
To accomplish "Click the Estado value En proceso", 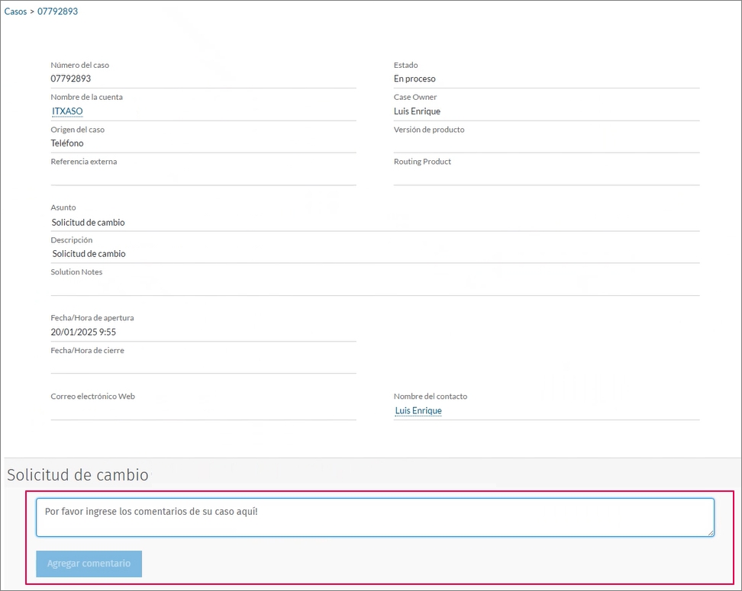I will (x=415, y=79).
